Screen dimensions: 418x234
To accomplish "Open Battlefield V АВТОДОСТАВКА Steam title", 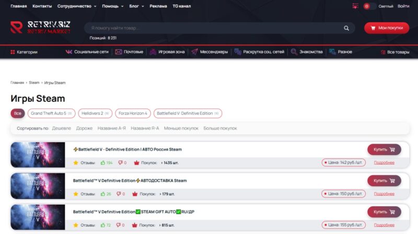I will click(x=130, y=181).
